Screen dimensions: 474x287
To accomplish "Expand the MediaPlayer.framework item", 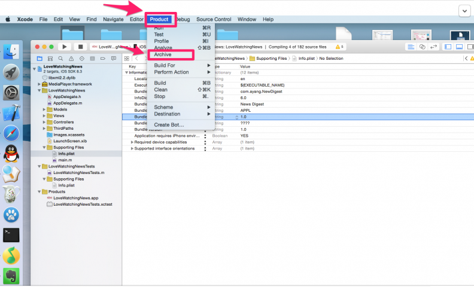I will (39, 84).
